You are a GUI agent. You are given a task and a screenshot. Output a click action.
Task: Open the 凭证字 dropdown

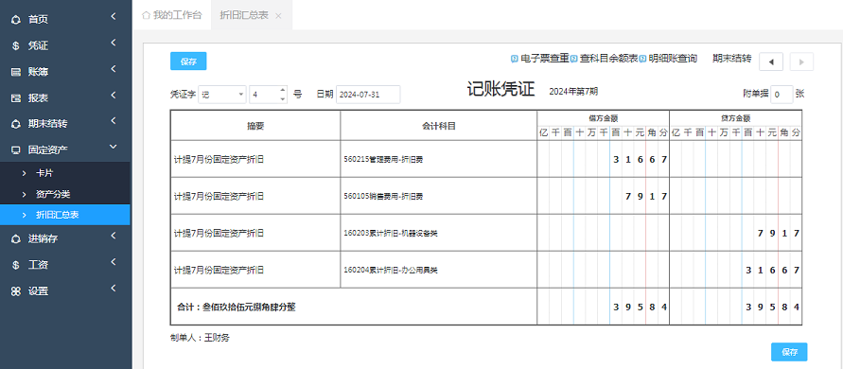[x=222, y=94]
